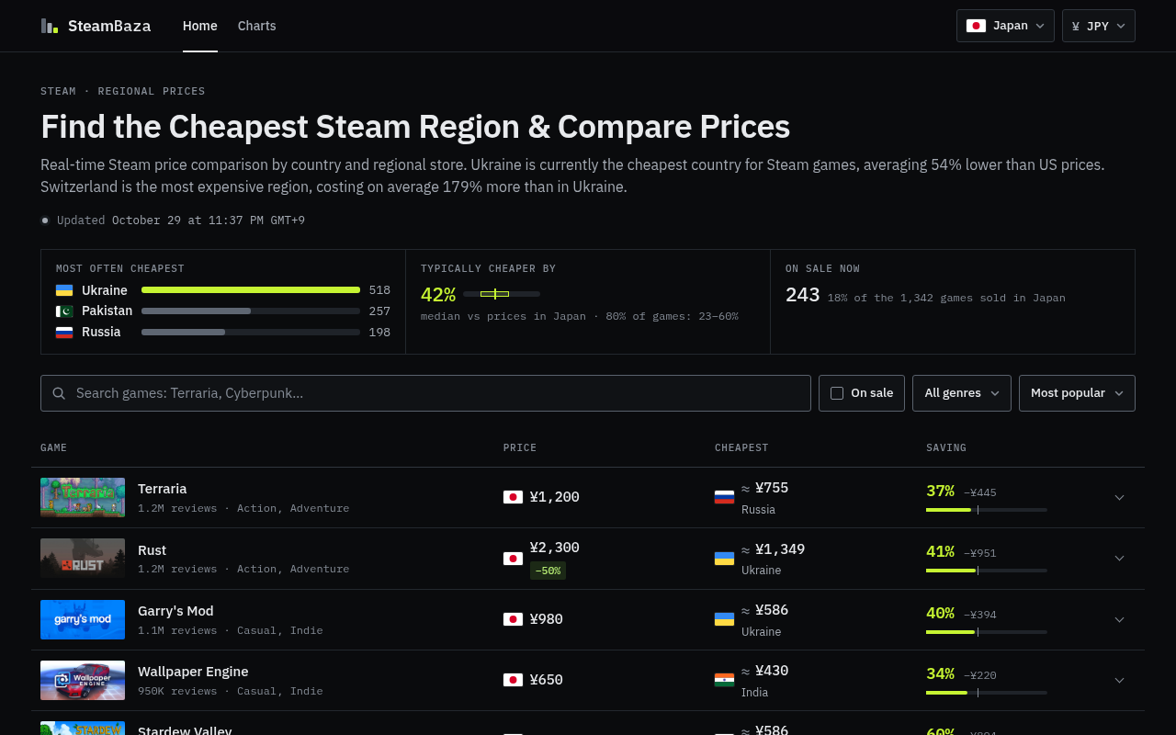Click the Russia flag in Most Often Cheapest
Viewport: 1176px width, 735px height.
tap(64, 333)
